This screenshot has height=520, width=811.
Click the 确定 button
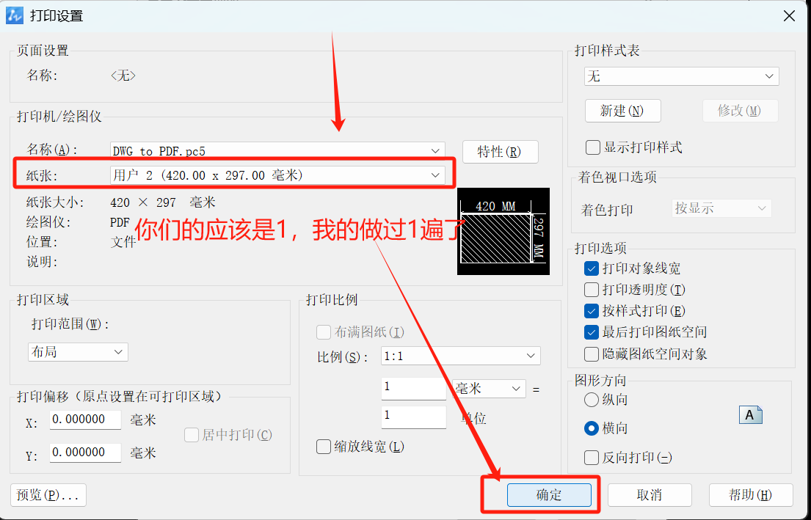[549, 495]
